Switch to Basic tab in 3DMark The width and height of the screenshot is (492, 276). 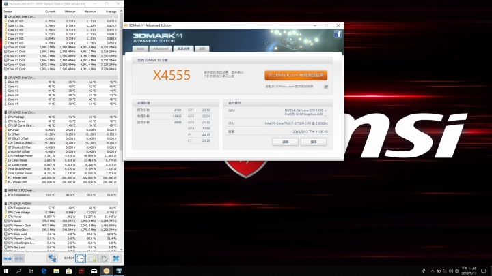(140, 49)
